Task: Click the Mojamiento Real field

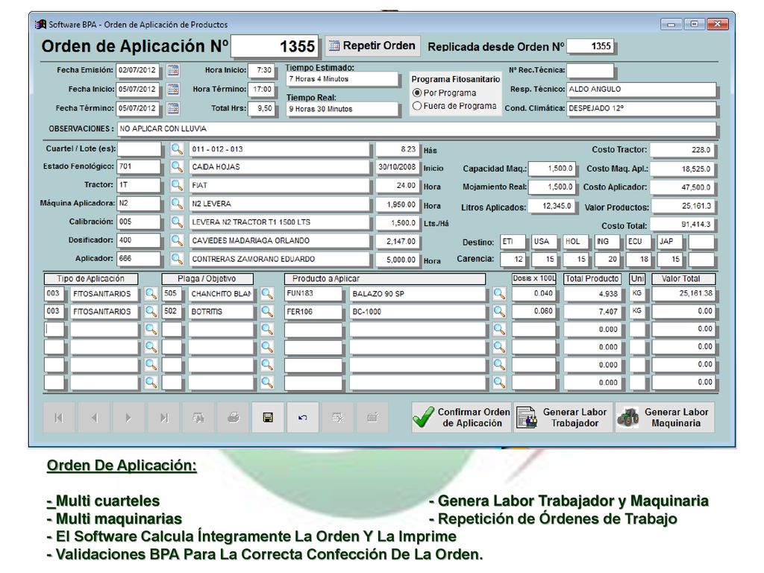Action: click(x=551, y=187)
